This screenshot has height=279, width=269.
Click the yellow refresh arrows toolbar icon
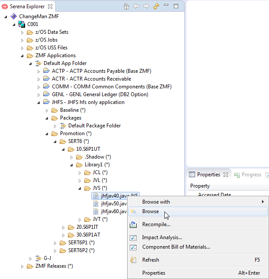pyautogui.click(x=156, y=6)
